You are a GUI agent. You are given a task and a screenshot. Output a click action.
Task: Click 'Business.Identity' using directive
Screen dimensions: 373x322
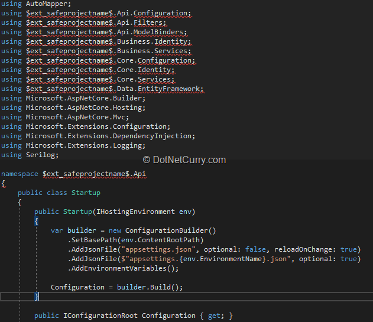154,42
